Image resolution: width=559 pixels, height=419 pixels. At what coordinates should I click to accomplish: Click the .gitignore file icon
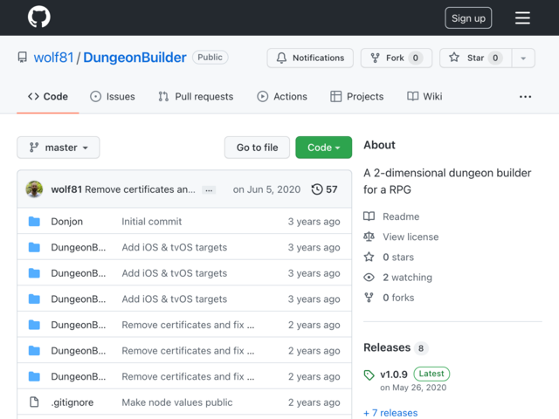(x=34, y=402)
